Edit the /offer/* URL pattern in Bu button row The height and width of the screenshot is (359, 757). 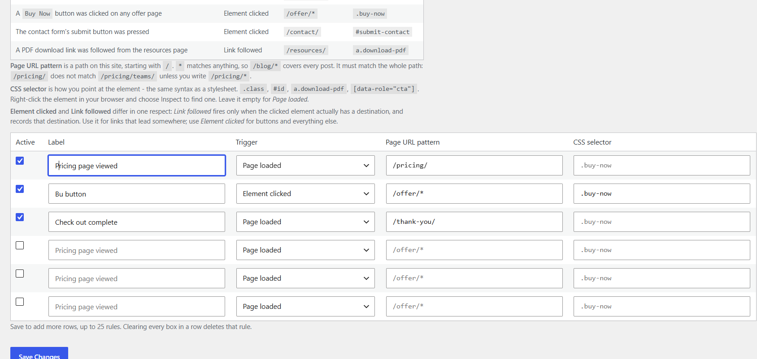coord(474,194)
